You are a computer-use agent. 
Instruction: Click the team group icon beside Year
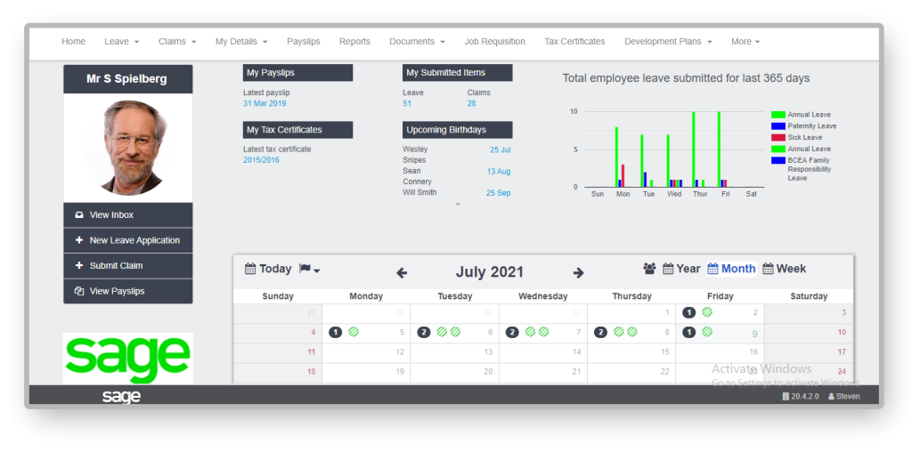pyautogui.click(x=649, y=269)
